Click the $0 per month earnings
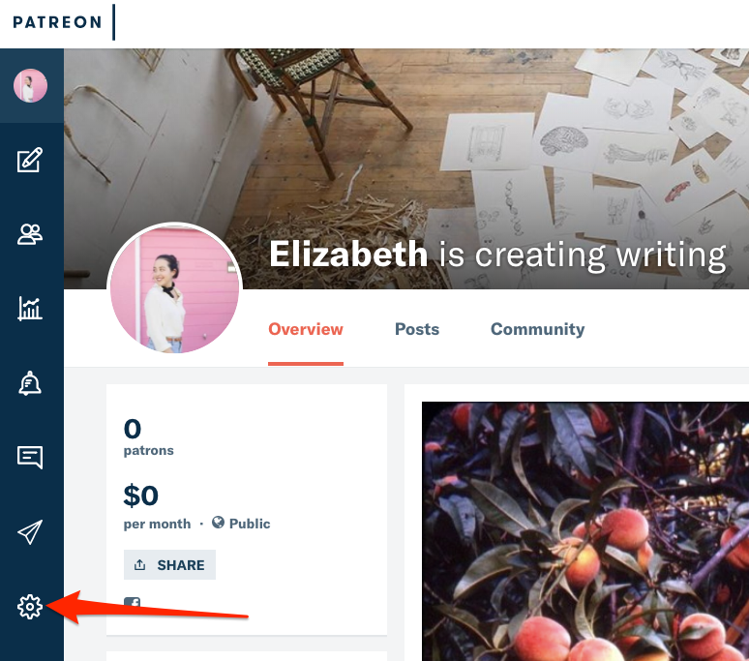The width and height of the screenshot is (749, 661). 141,496
